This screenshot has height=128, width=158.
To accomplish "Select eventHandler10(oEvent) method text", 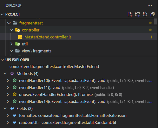I will click(x=62, y=81).
